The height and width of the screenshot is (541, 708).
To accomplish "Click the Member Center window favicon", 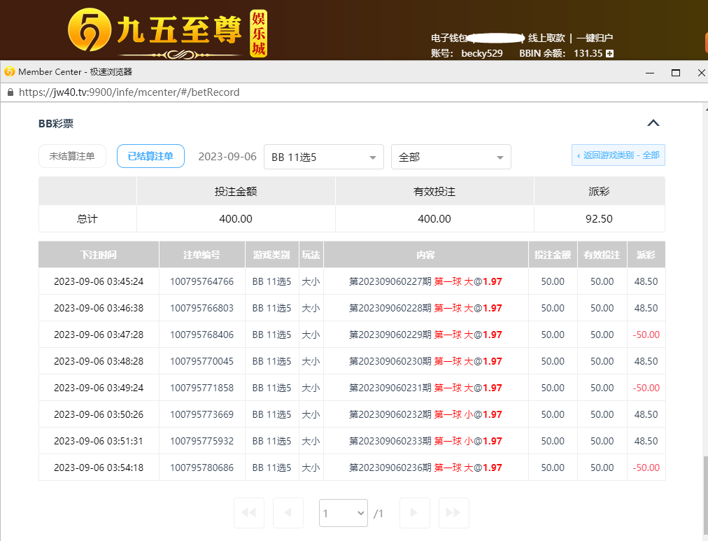I will tap(9, 72).
